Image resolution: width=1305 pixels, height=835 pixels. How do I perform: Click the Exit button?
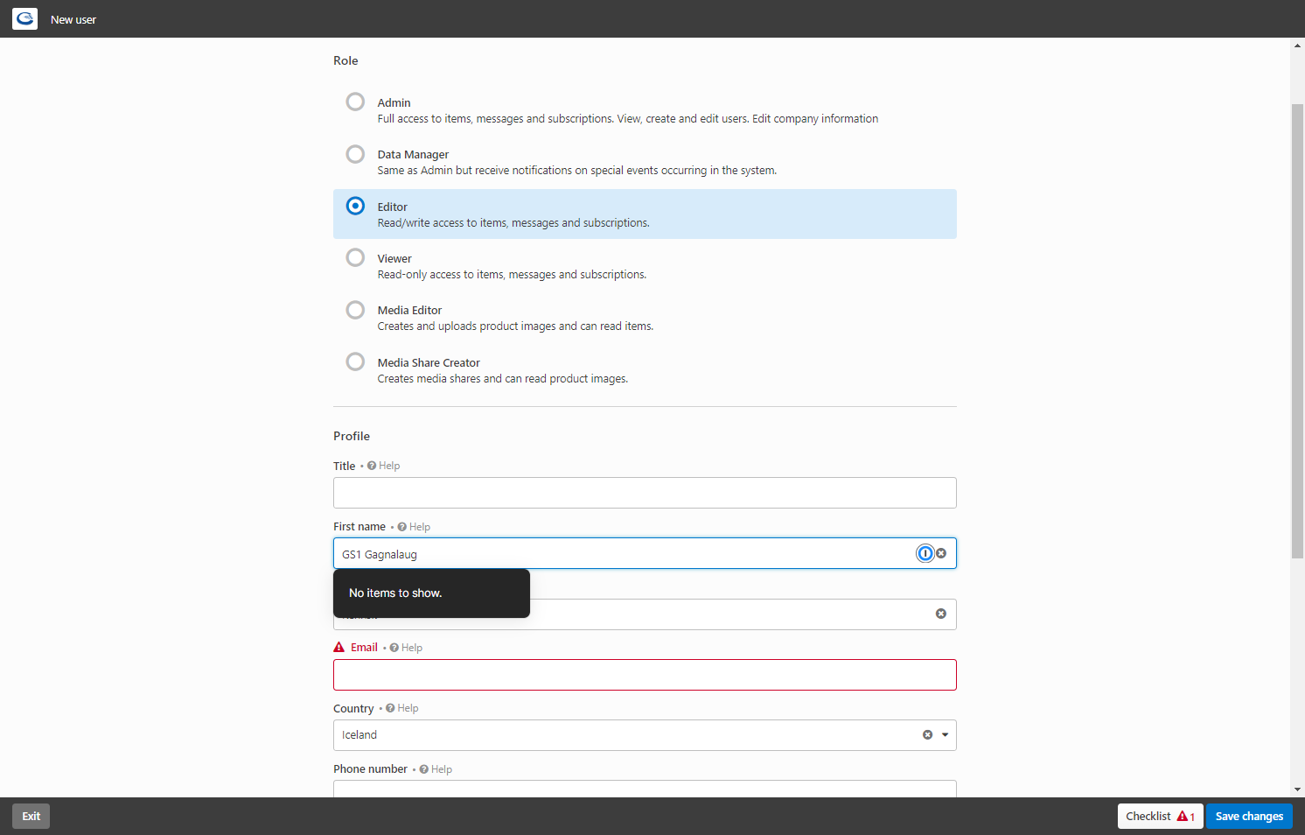31,817
